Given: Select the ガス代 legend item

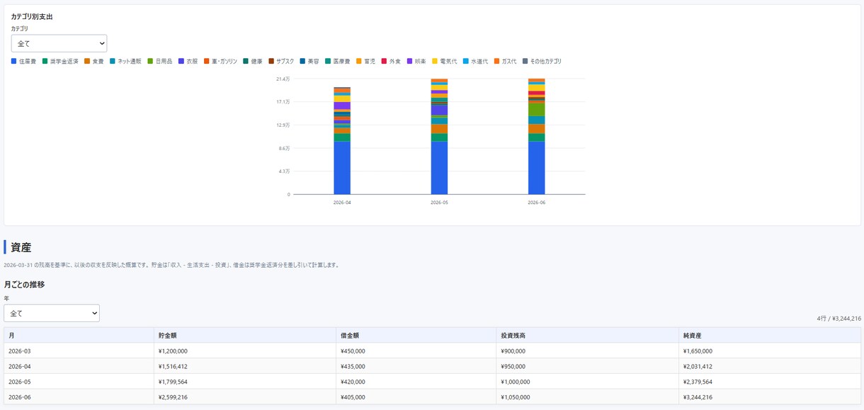Looking at the screenshot, I should click(x=505, y=62).
